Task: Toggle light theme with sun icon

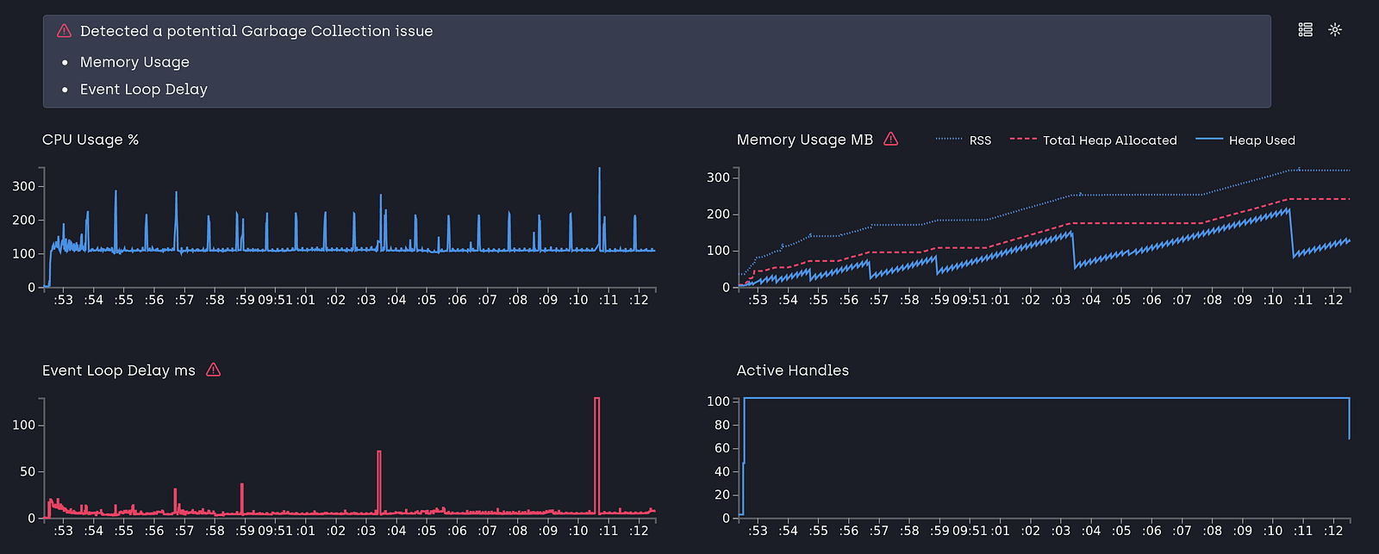Action: (x=1335, y=30)
